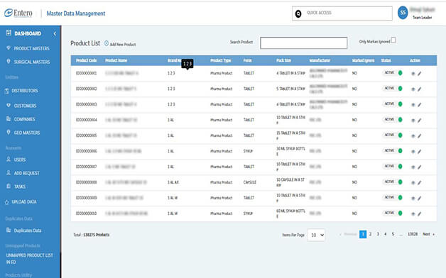
Task: Edit product in row ending 0002
Action: [419, 89]
